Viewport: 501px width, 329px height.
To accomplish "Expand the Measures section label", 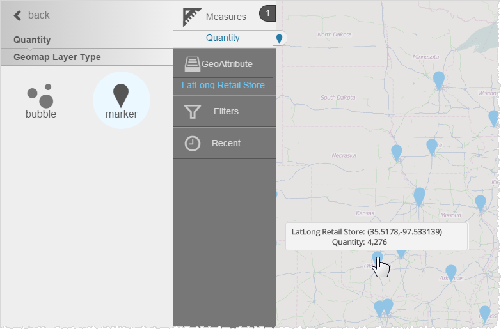I will (226, 17).
